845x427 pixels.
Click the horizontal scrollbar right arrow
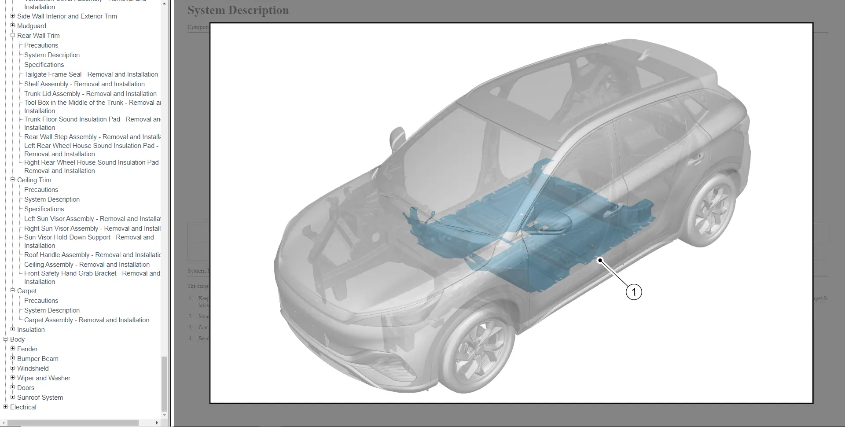pyautogui.click(x=157, y=423)
